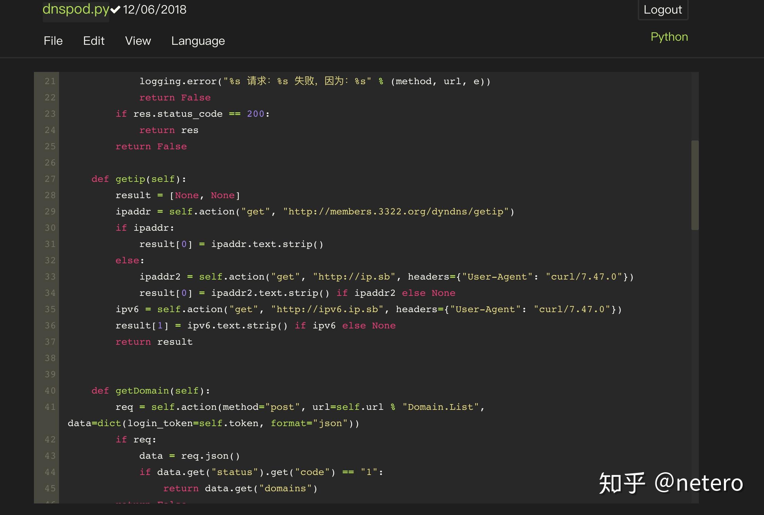This screenshot has width=764, height=515.
Task: Click the 'return False' on line 25
Action: 151,147
